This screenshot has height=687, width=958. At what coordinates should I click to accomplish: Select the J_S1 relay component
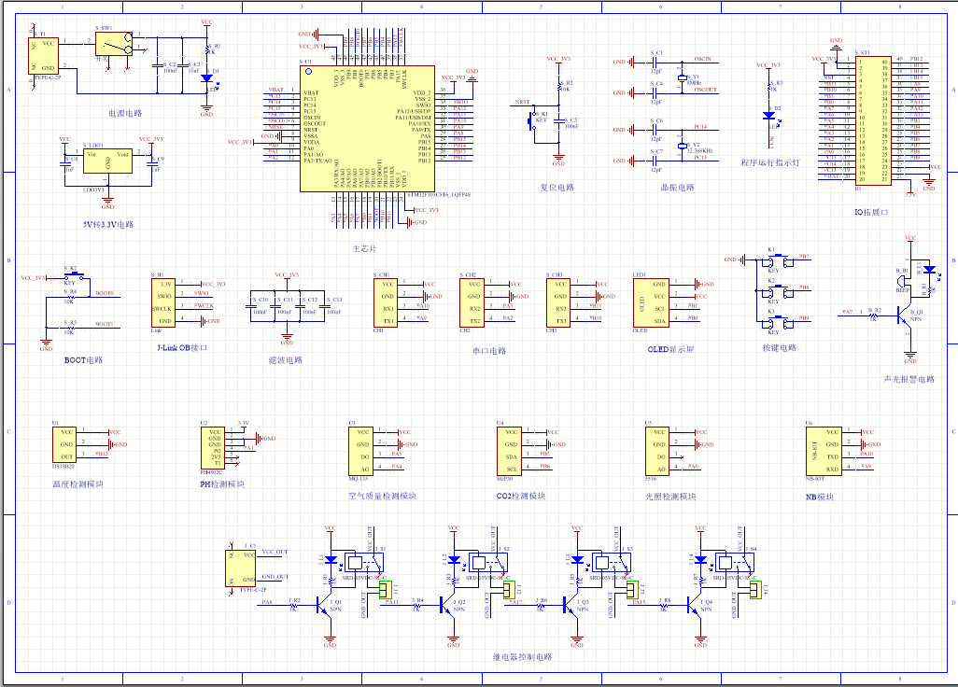click(364, 563)
